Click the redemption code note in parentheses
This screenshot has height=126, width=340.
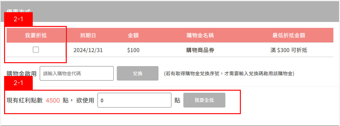pos(229,74)
